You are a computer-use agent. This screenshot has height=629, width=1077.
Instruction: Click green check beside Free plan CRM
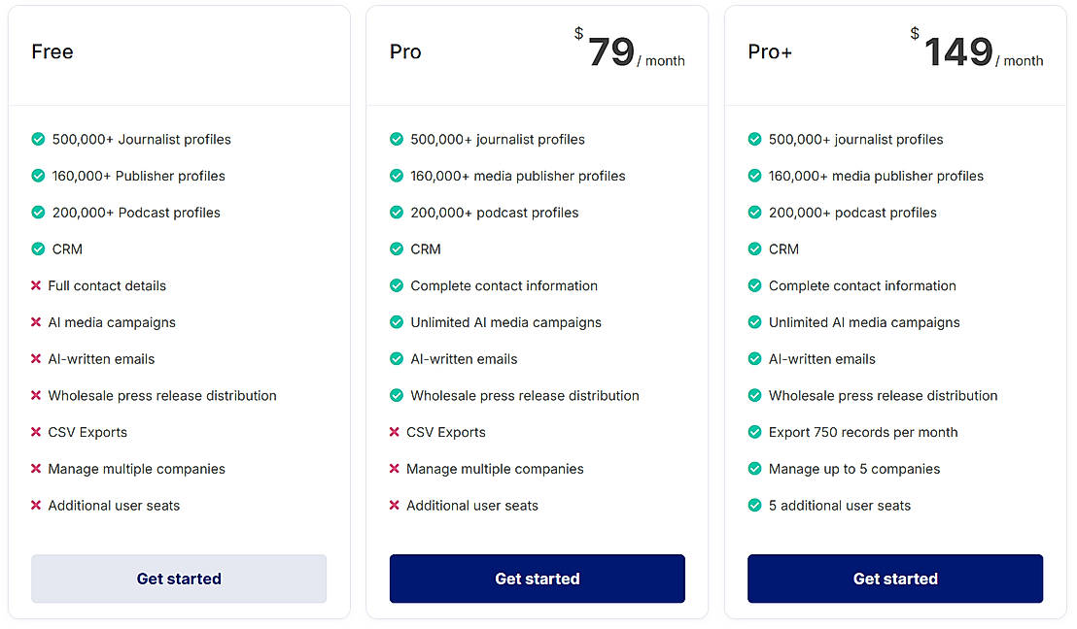pos(38,249)
